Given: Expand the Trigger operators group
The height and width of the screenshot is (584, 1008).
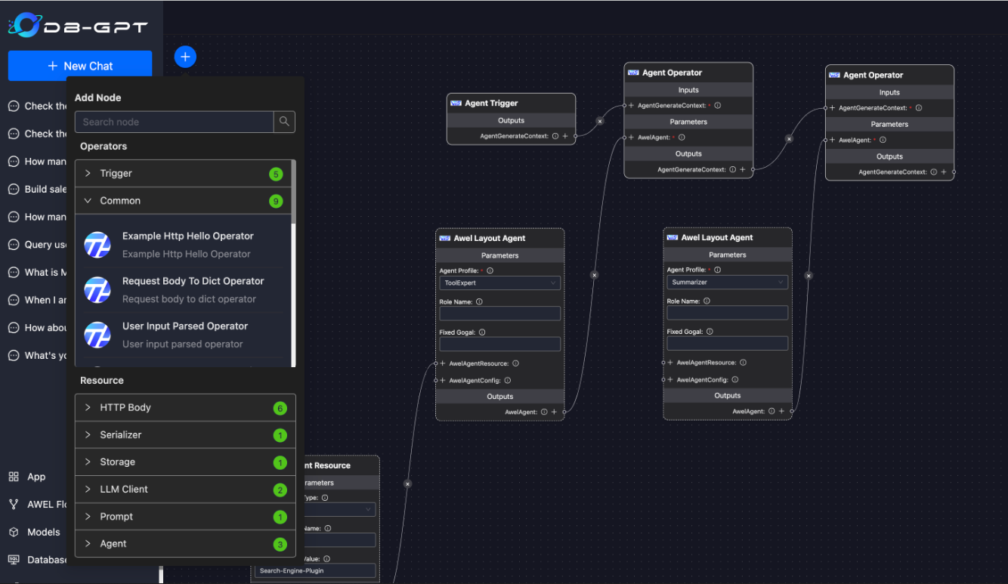Looking at the screenshot, I should pyautogui.click(x=183, y=174).
